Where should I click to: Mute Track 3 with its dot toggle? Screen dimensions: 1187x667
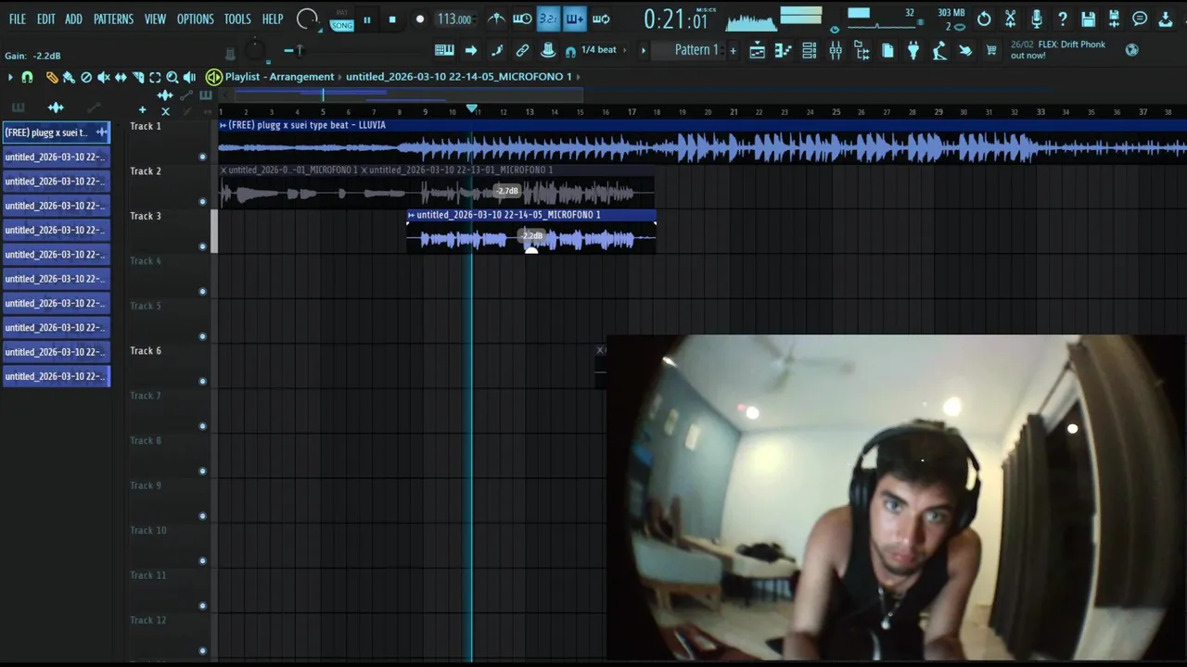202,246
